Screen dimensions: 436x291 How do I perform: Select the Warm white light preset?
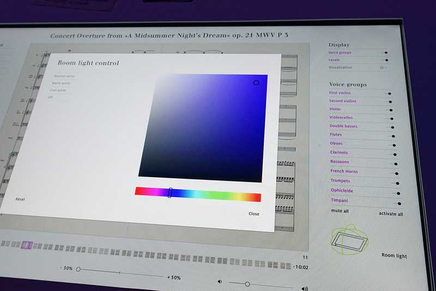click(x=61, y=83)
